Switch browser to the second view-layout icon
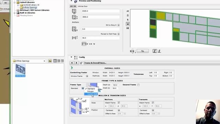 coord(59,61)
